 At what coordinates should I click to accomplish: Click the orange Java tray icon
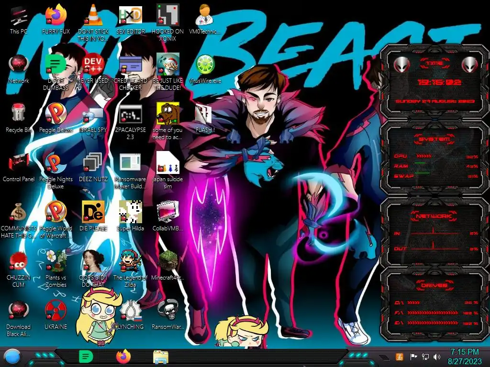pos(400,356)
